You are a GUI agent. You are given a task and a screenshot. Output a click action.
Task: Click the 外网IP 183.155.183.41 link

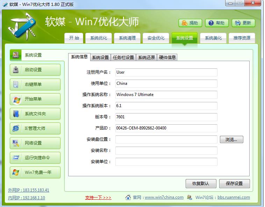(x=29, y=190)
